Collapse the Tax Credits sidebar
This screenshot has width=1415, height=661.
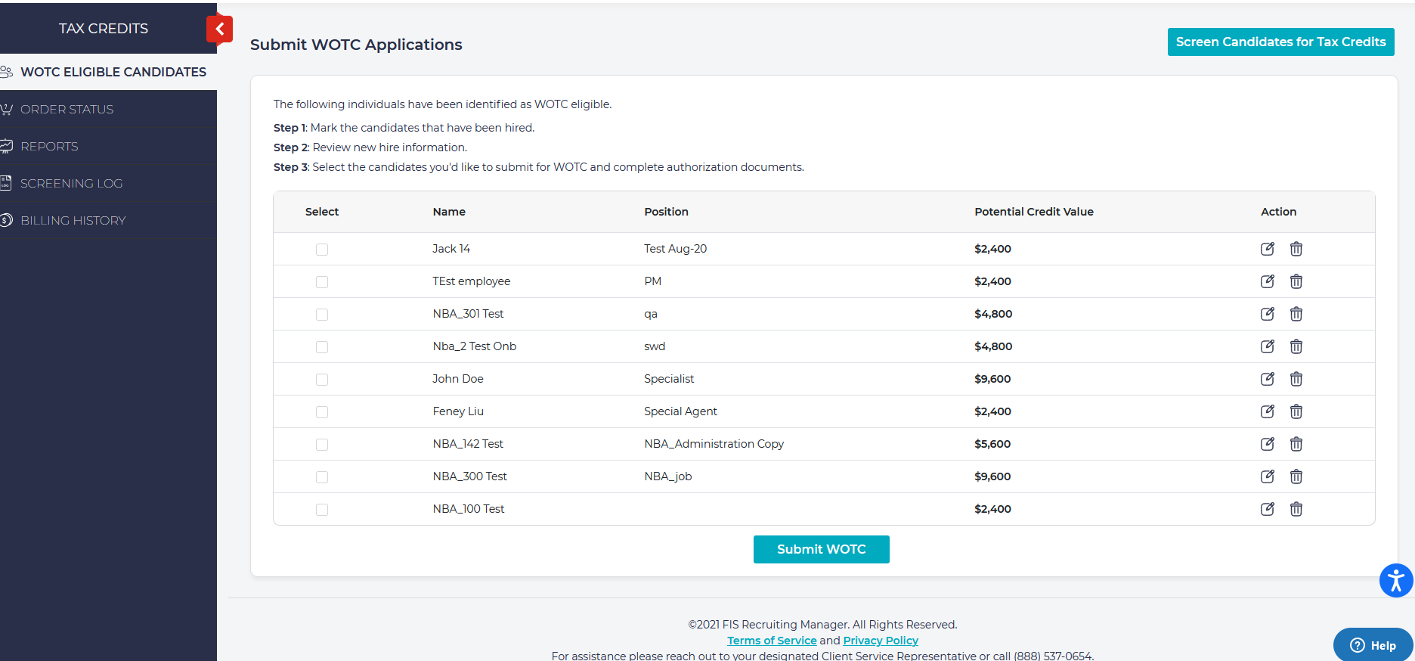pyautogui.click(x=219, y=29)
